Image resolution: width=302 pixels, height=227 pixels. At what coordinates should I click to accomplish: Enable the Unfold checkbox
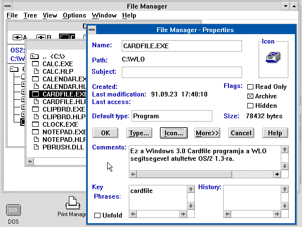point(98,215)
